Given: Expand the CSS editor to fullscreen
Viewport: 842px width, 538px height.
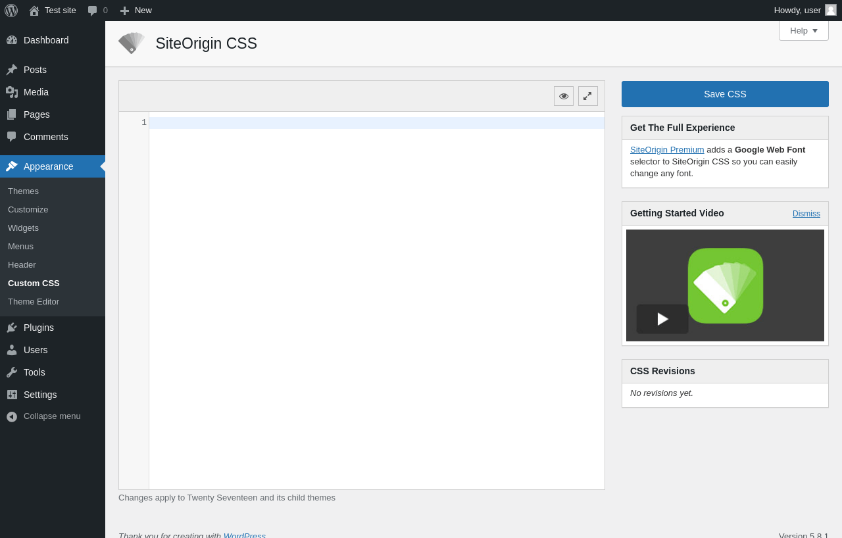Looking at the screenshot, I should pos(588,96).
